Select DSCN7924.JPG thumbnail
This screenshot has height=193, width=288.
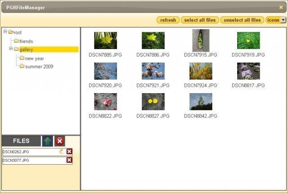click(201, 71)
